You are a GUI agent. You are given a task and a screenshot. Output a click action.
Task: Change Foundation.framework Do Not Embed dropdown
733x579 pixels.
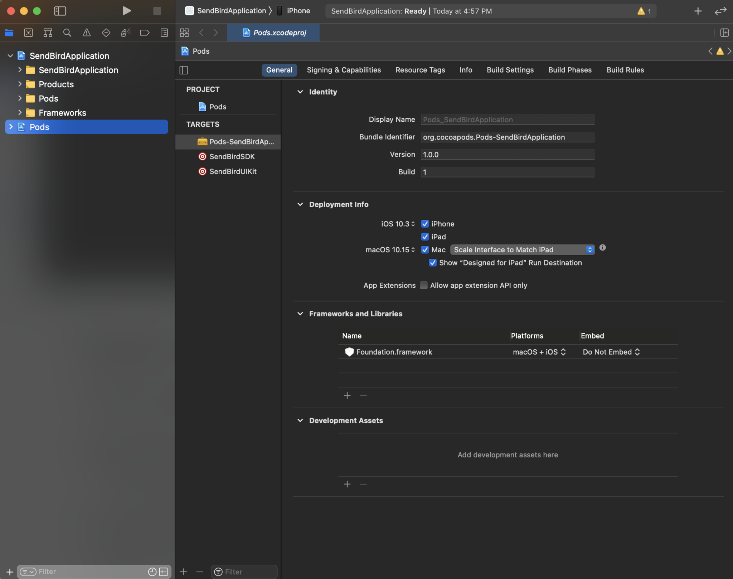[611, 352]
